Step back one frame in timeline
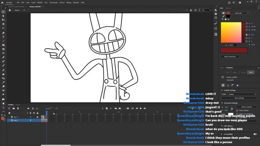This screenshot has height=146, width=260. coord(137,108)
